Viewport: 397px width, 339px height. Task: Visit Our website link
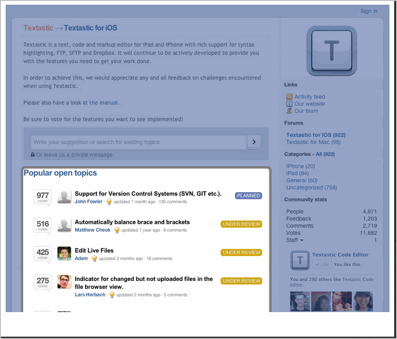(309, 104)
